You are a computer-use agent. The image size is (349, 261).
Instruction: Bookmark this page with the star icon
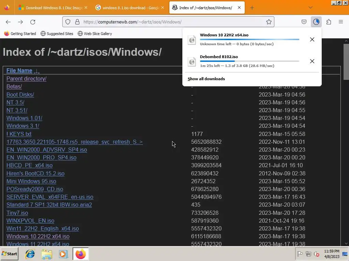coord(269,22)
